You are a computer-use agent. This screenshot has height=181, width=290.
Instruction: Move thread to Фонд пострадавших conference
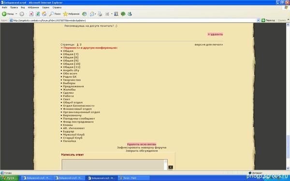click(78, 122)
